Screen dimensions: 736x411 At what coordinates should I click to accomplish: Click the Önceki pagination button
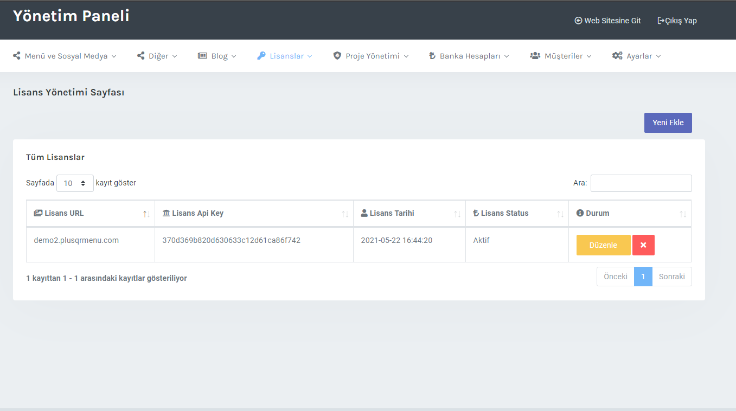pos(616,277)
